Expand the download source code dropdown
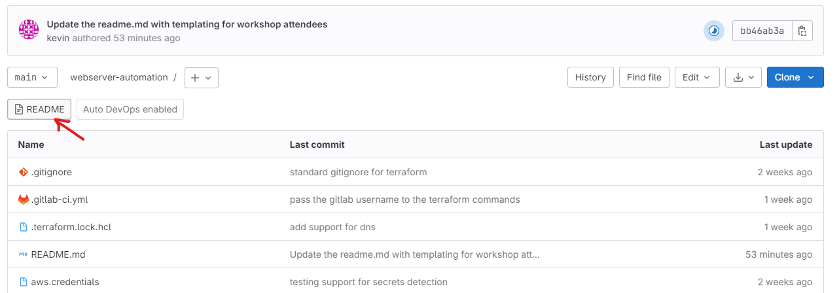The image size is (839, 293). click(743, 77)
